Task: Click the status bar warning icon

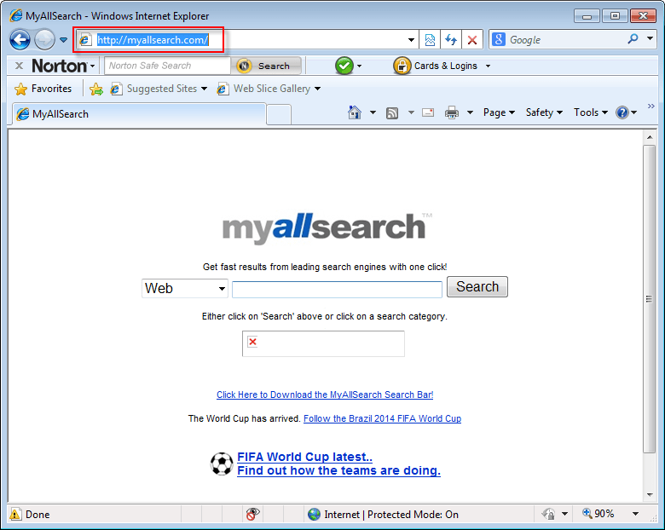Action: pos(15,514)
